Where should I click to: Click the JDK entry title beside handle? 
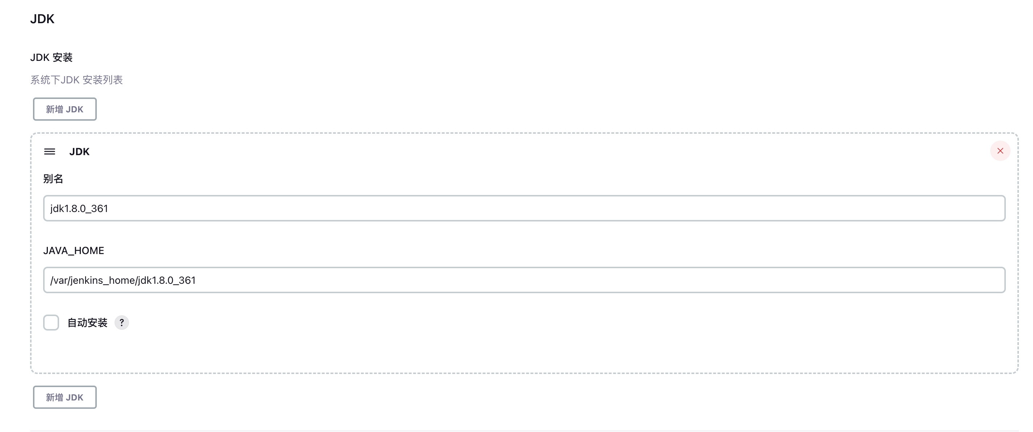click(x=79, y=151)
